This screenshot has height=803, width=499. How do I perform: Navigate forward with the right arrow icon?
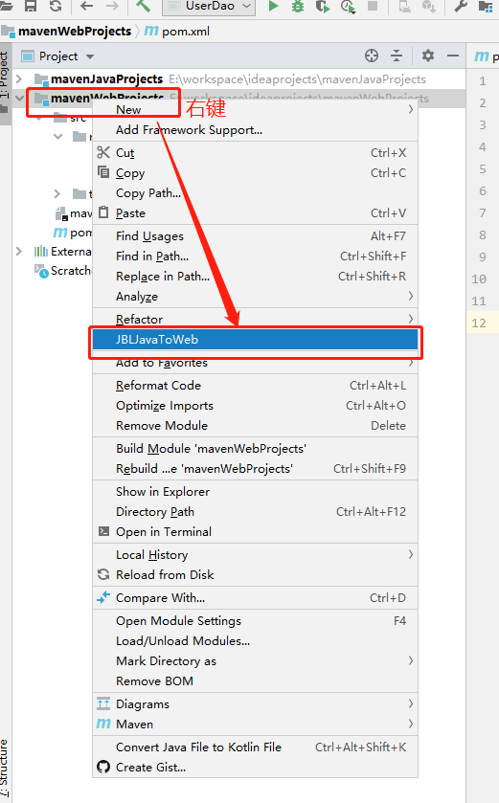(112, 6)
